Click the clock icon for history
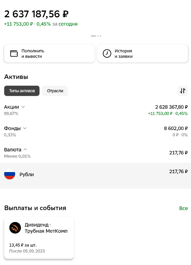 [107, 53]
